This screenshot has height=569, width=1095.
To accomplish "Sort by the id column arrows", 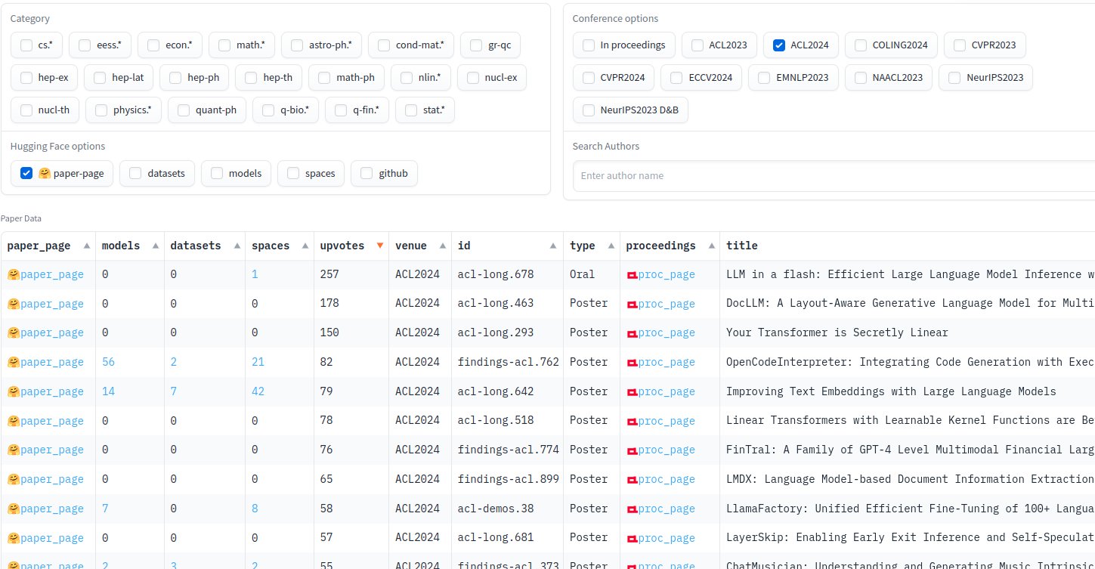I will click(554, 246).
